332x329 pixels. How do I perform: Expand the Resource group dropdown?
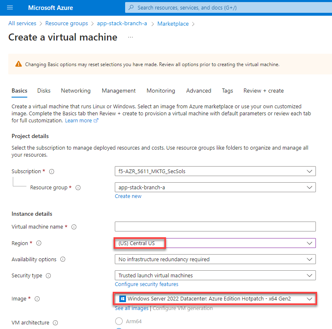coord(215,187)
